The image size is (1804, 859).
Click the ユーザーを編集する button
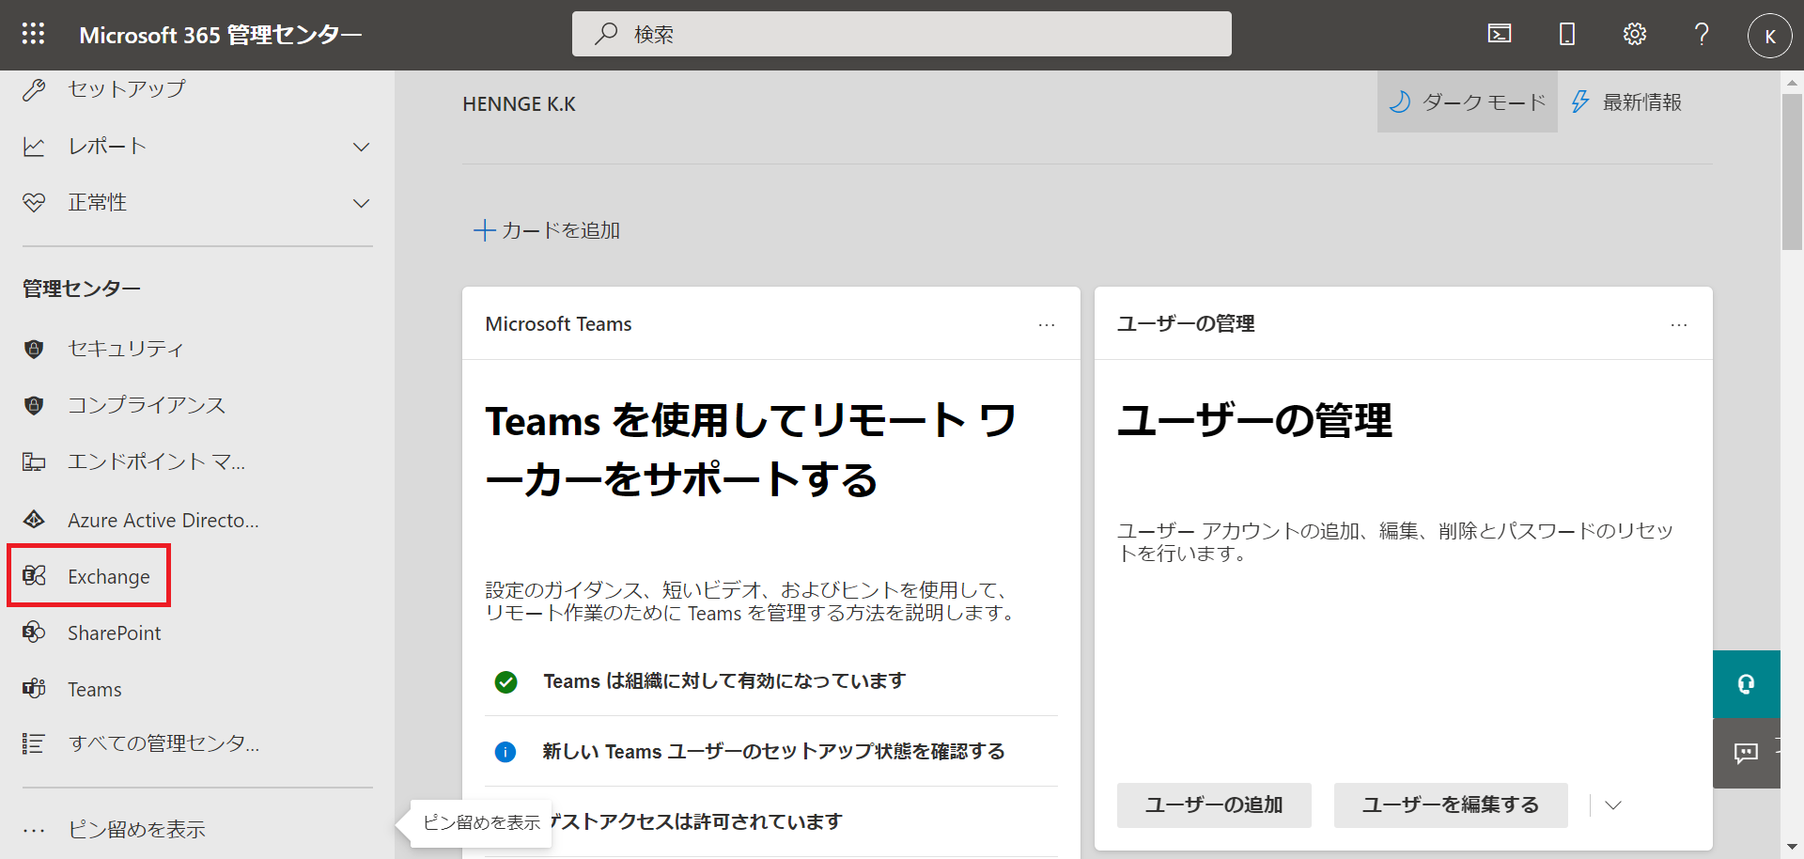pyautogui.click(x=1451, y=805)
